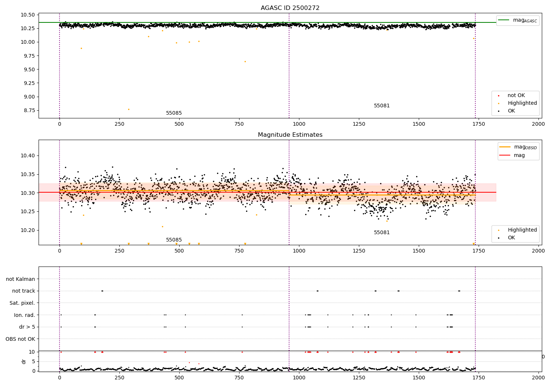The image size is (551, 386).
Task: Click the 'OBS not OK' row label
Action: [20, 339]
